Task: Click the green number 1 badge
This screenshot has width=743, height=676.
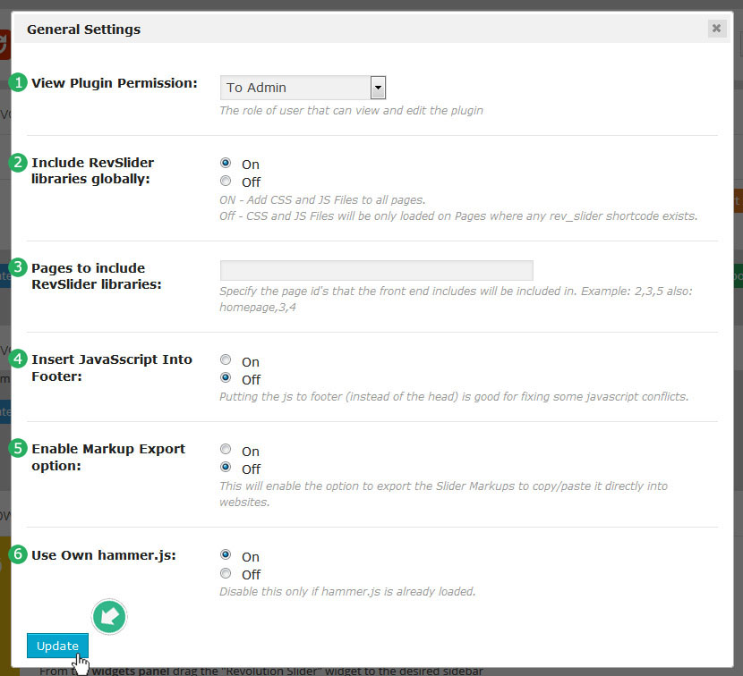Action: click(x=18, y=83)
